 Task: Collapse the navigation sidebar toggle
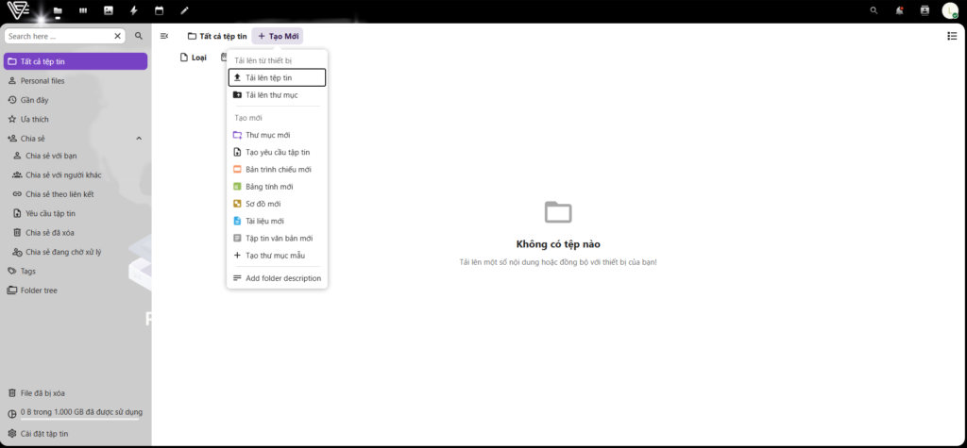point(164,37)
